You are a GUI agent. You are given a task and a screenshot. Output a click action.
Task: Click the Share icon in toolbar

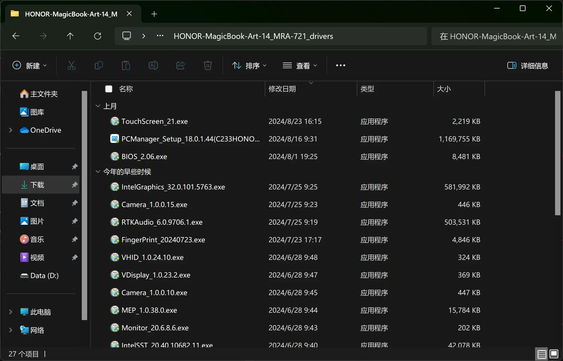pos(181,66)
